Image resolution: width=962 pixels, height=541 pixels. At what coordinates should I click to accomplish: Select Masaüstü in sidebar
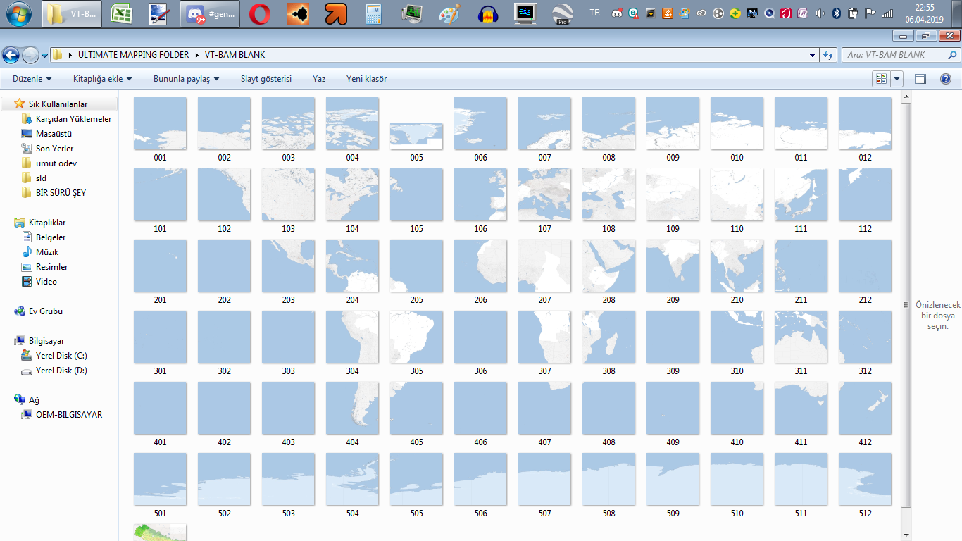coord(54,134)
